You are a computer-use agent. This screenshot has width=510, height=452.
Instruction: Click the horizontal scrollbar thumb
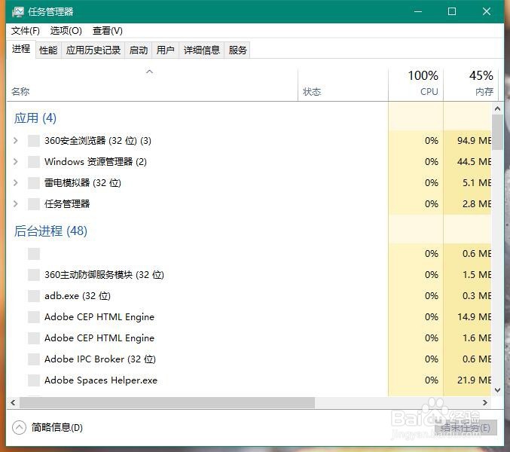coord(167,402)
